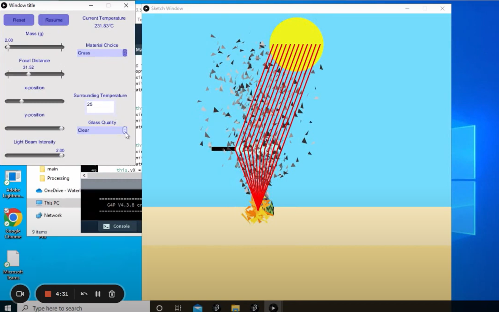The height and width of the screenshot is (312, 499).
Task: Select the Microsoft Teams desktop file icon
Action: [13, 265]
